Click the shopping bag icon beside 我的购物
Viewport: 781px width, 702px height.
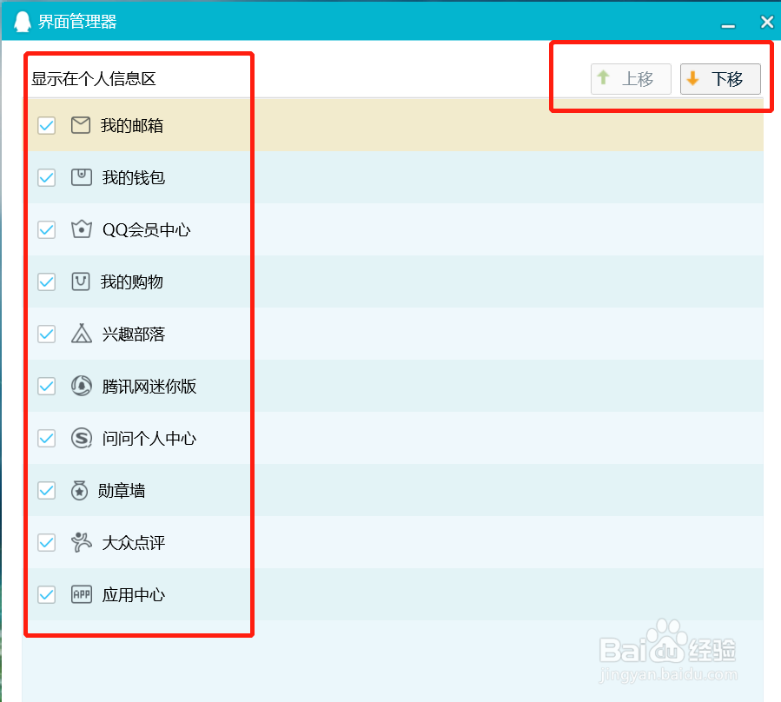[x=81, y=281]
